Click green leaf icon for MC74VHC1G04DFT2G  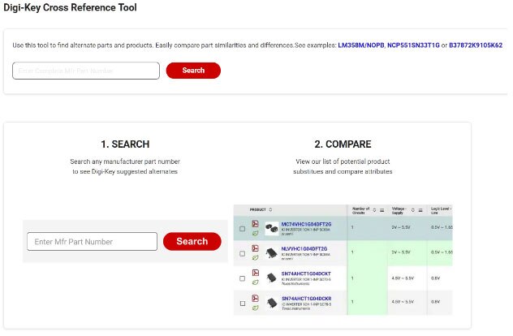coord(255,233)
